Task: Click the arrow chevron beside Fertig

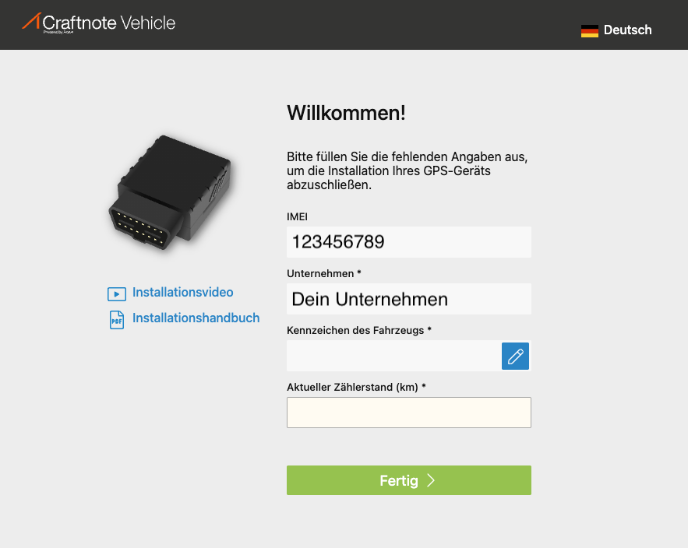Action: (431, 480)
